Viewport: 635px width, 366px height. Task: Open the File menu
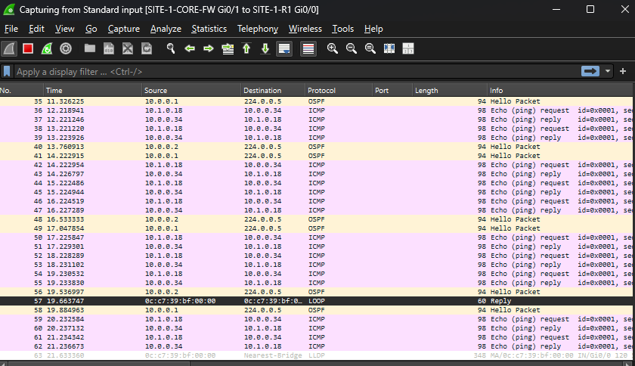[x=11, y=29]
